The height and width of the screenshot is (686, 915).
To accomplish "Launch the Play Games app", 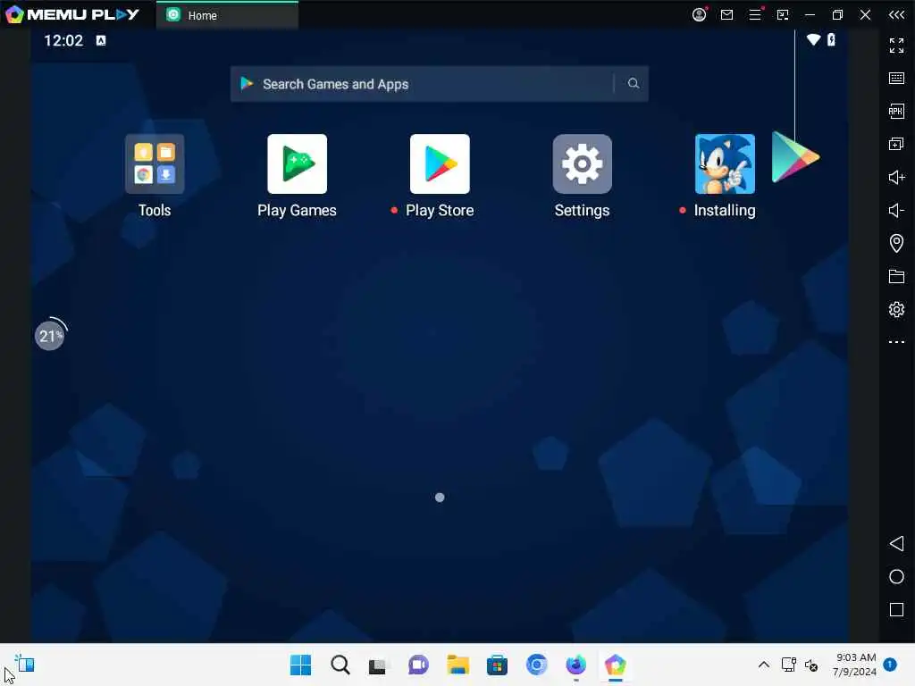I will (x=297, y=164).
